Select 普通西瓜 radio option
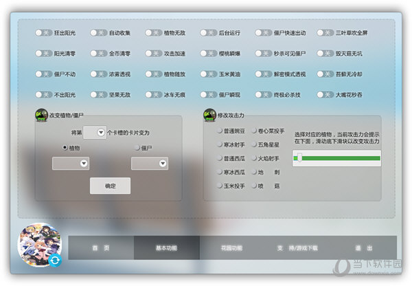The height and width of the screenshot is (286, 412). tap(219, 158)
